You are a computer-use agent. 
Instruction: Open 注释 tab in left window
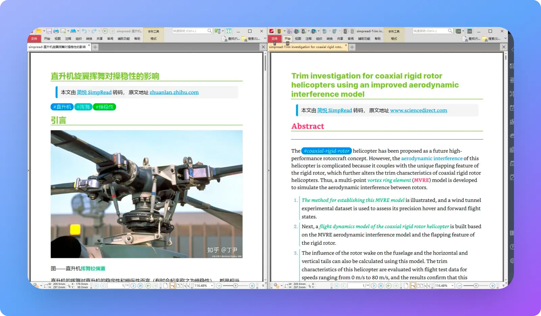(x=68, y=39)
